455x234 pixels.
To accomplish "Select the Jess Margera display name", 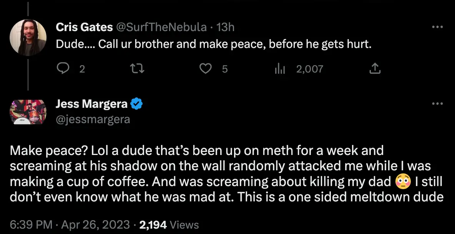I will tap(92, 104).
